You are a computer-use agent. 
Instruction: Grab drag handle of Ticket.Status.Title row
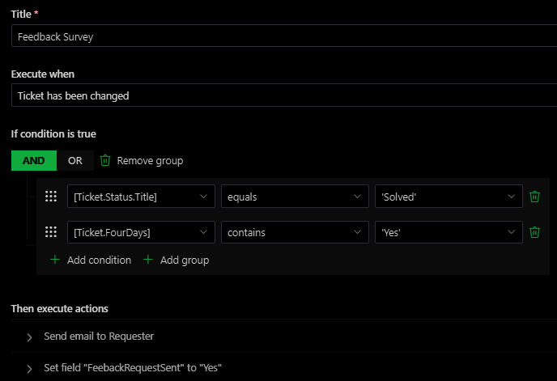click(51, 197)
